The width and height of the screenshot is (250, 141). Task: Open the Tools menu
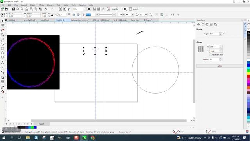(74, 5)
